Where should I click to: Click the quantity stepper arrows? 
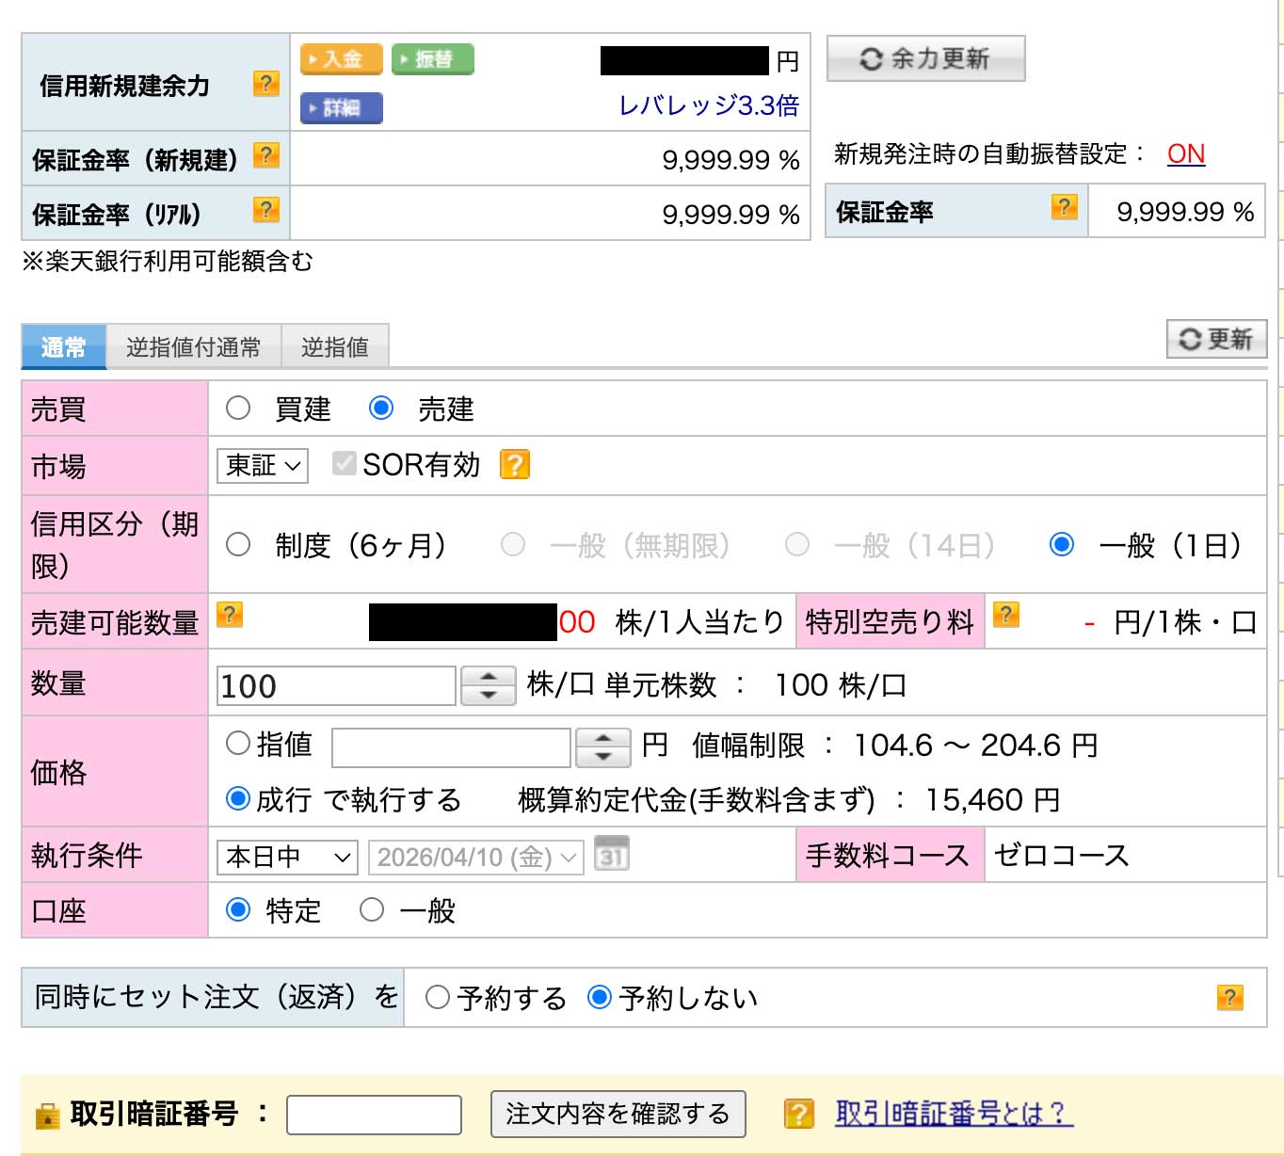click(x=488, y=685)
